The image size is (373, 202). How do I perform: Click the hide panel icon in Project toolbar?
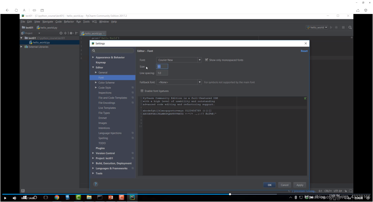[x=77, y=33]
